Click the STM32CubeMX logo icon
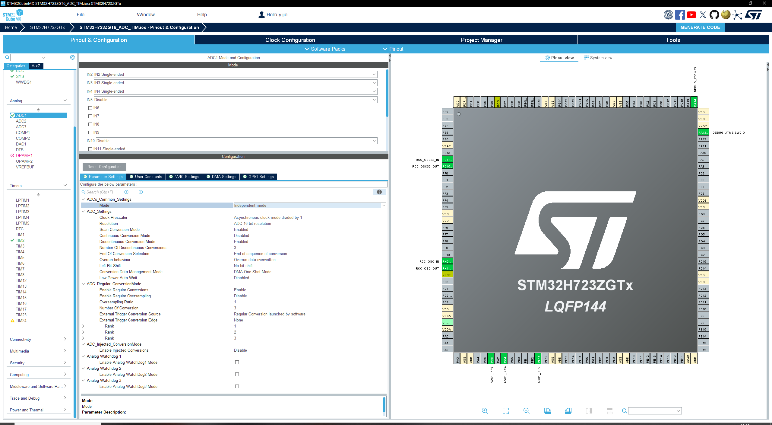The height and width of the screenshot is (425, 772). (13, 15)
